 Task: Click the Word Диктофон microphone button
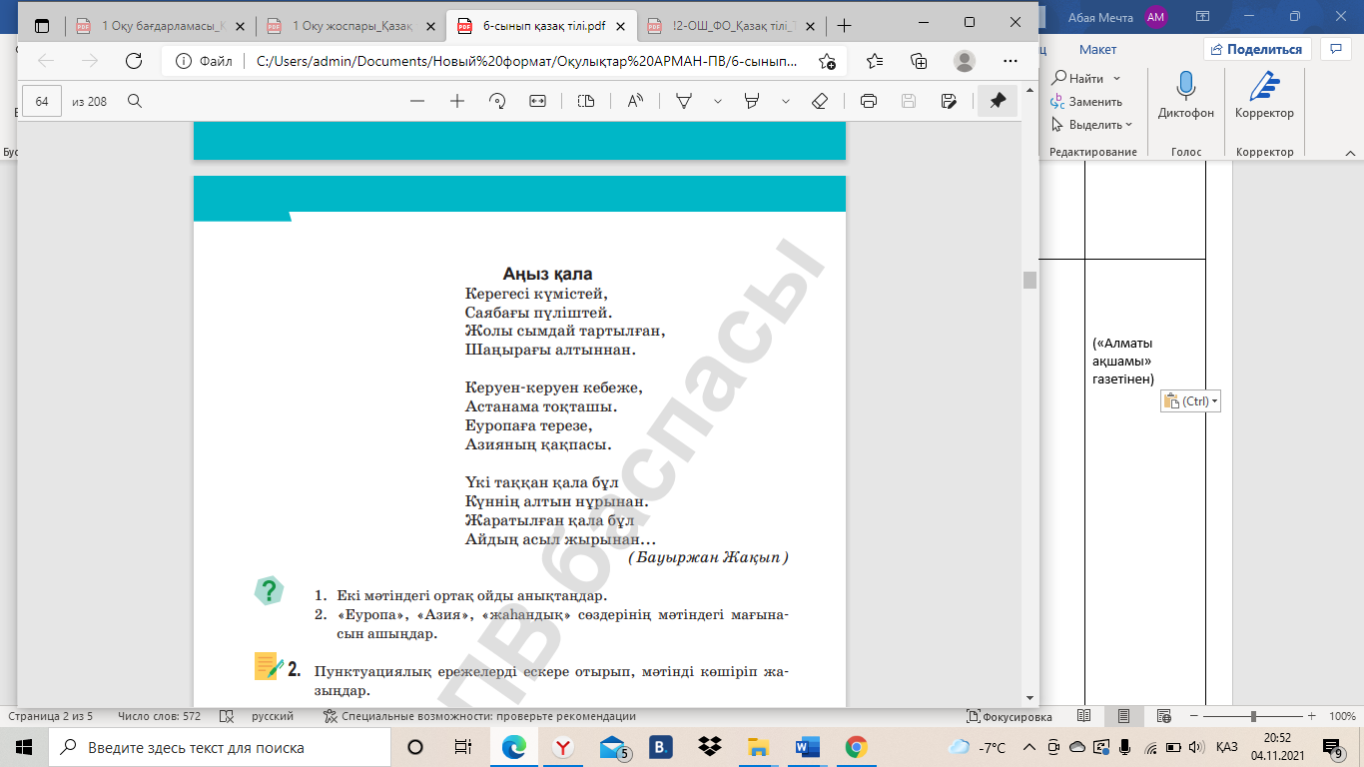[1186, 96]
